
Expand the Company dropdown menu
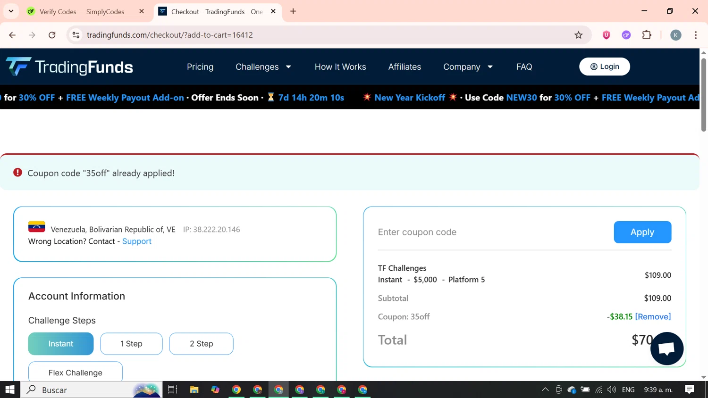468,67
